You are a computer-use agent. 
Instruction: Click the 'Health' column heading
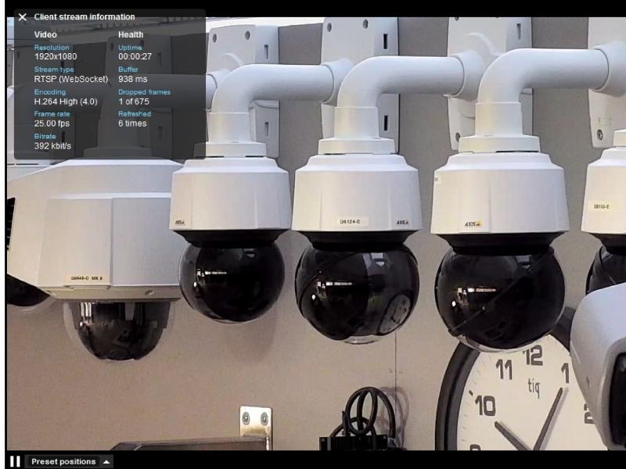[131, 34]
